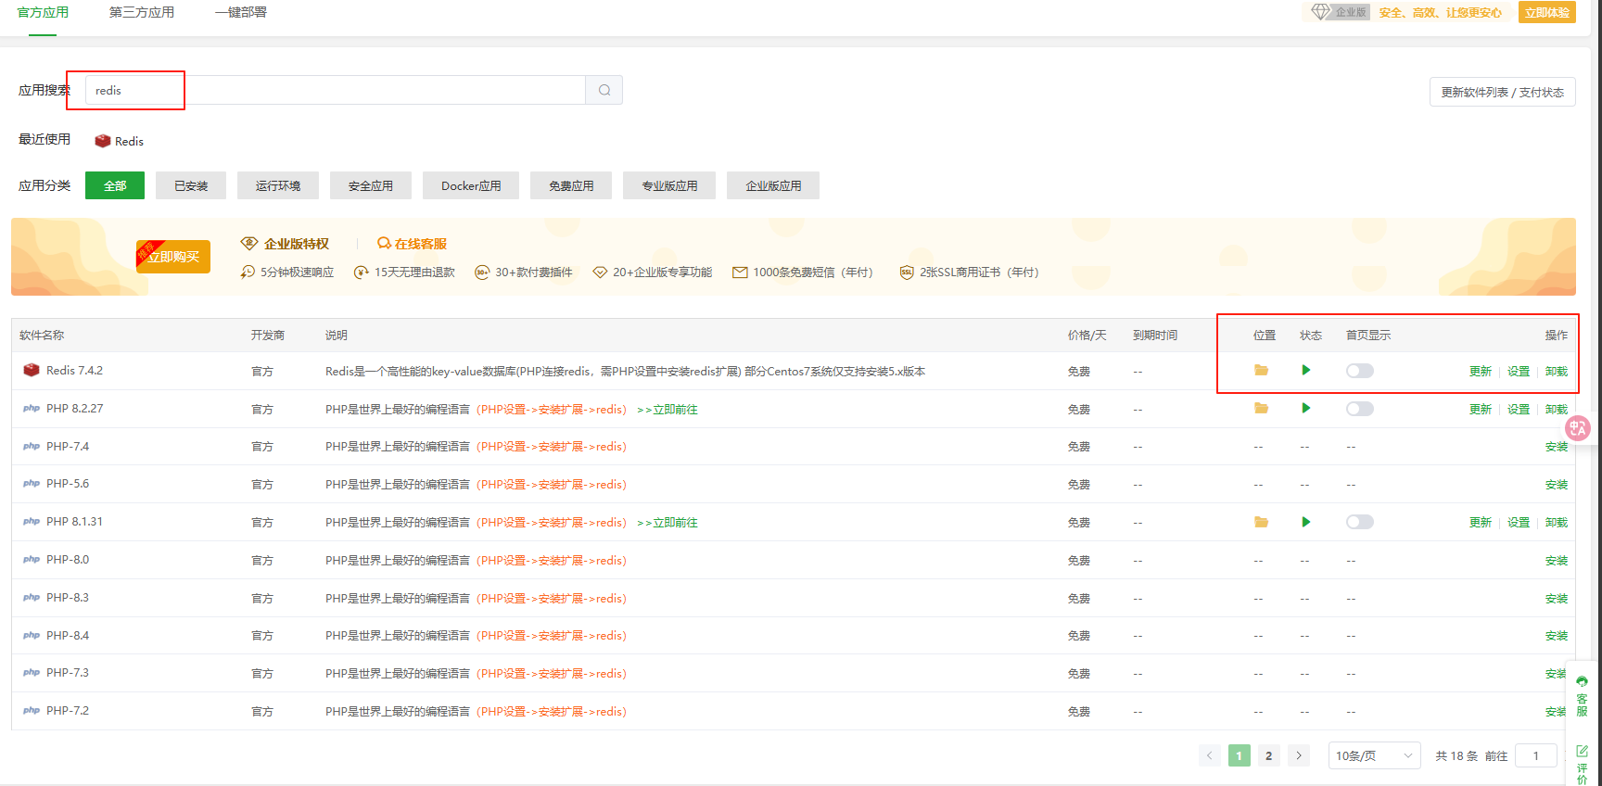Click the PHP-7.2 software name
This screenshot has height=786, width=1602.
[68, 711]
